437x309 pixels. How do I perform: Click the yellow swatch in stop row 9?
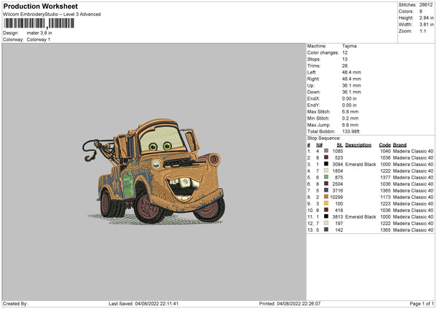[x=326, y=203]
